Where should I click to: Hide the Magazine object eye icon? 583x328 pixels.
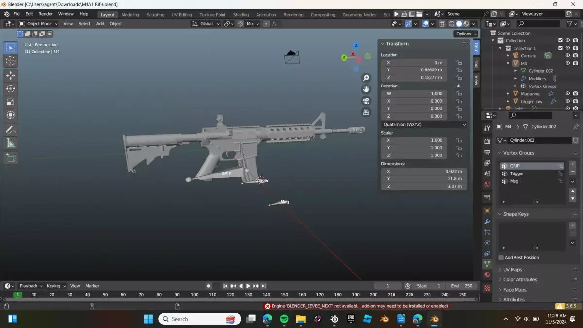[x=567, y=93]
